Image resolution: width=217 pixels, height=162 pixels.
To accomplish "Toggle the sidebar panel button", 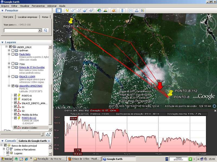I will coord(58,11).
